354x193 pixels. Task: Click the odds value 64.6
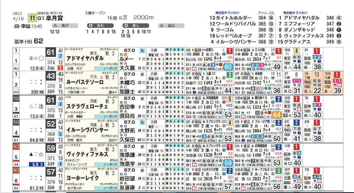[34, 140]
